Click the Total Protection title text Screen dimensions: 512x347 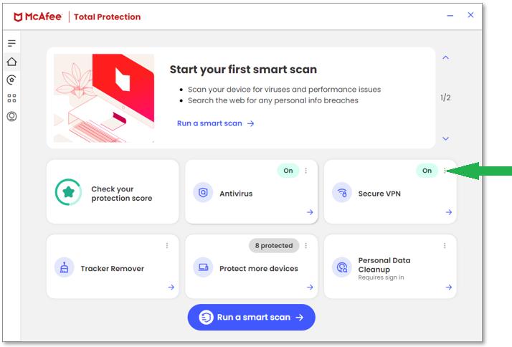[x=107, y=17]
